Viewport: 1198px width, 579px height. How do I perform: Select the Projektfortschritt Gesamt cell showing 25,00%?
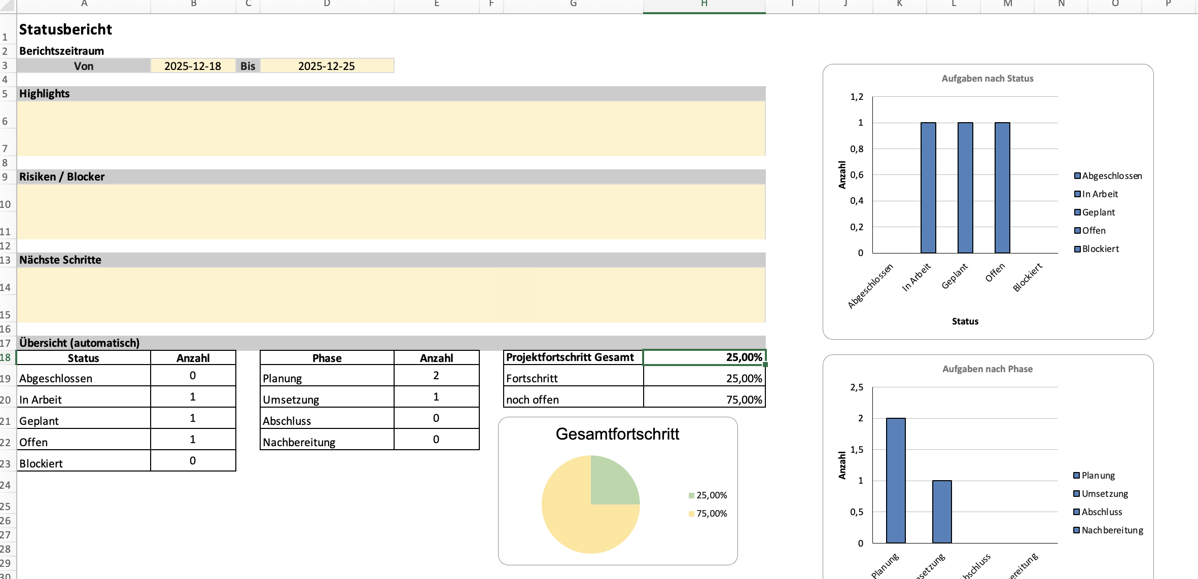704,357
